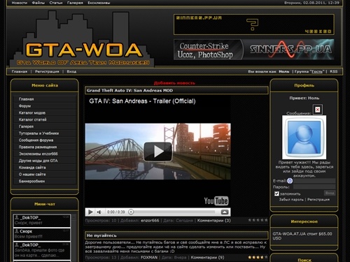Open the RSS link
Viewport: 350px width, 262px height.
(x=334, y=71)
